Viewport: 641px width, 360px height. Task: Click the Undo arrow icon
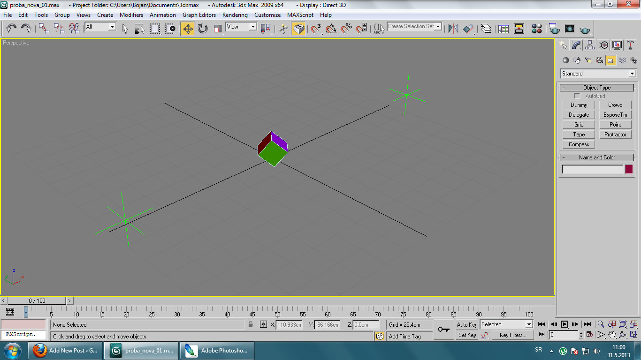pyautogui.click(x=11, y=29)
